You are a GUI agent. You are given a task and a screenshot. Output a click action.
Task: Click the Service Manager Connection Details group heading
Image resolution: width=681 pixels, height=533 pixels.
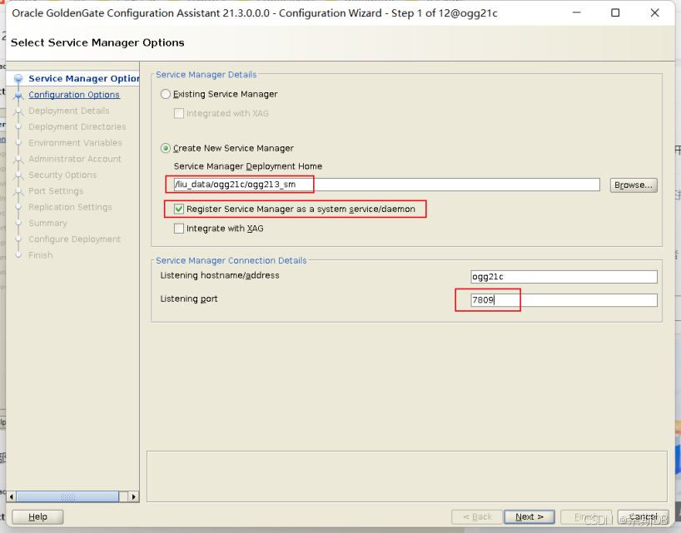click(x=231, y=260)
